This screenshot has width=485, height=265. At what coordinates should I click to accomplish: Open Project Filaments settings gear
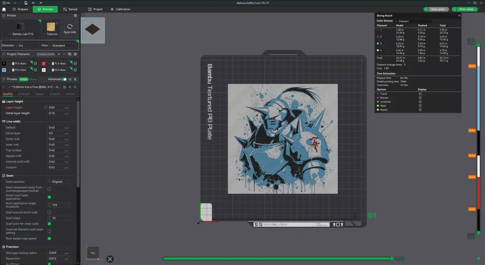tap(75, 54)
